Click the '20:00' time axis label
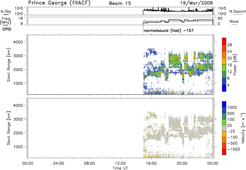The height and width of the screenshot is (170, 246). (182, 164)
